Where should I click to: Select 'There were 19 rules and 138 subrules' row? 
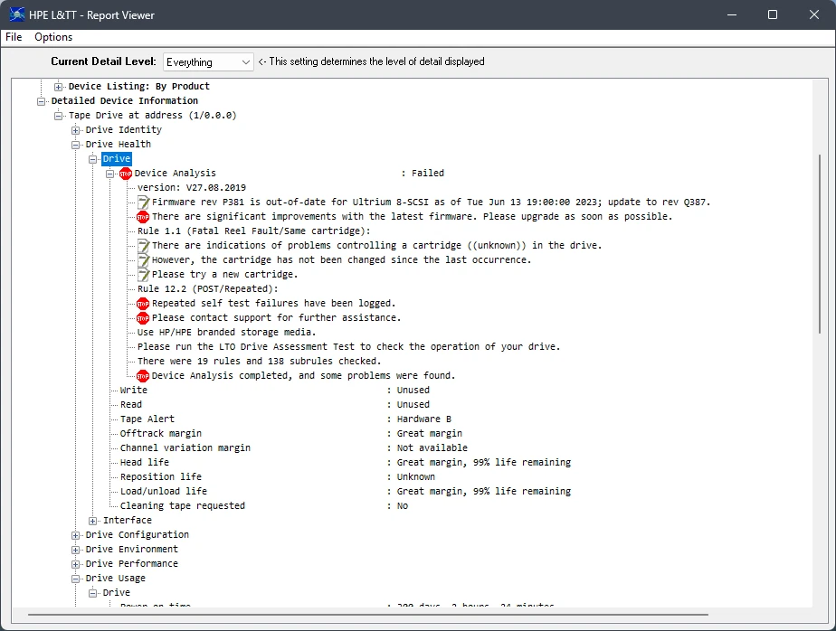pyautogui.click(x=259, y=361)
